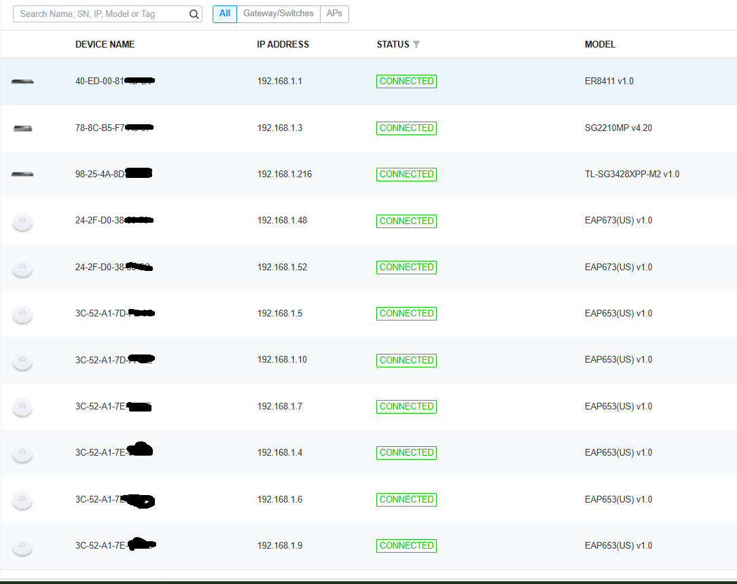Viewport: 737px width, 584px height.
Task: Click AP icon for 192.168.1.7
Action: (22, 407)
